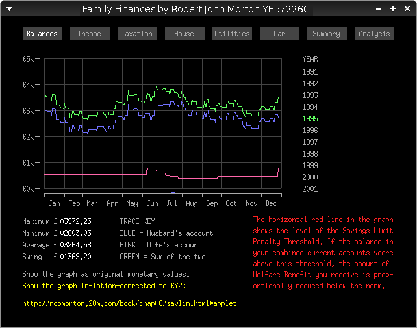Select year 1991 in the year list
The image size is (417, 328).
coord(310,72)
